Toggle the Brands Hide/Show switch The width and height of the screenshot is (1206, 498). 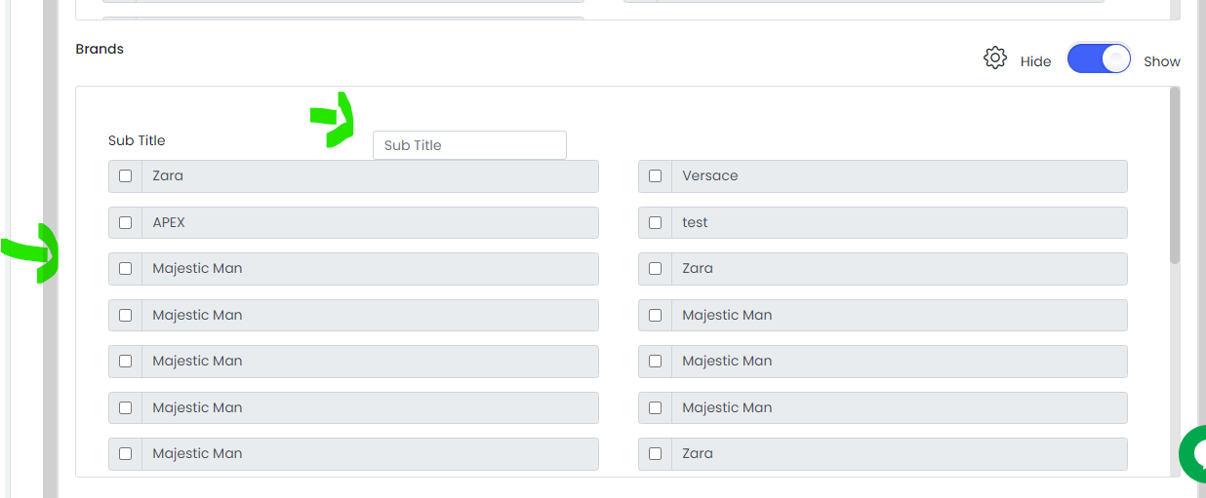[x=1099, y=58]
